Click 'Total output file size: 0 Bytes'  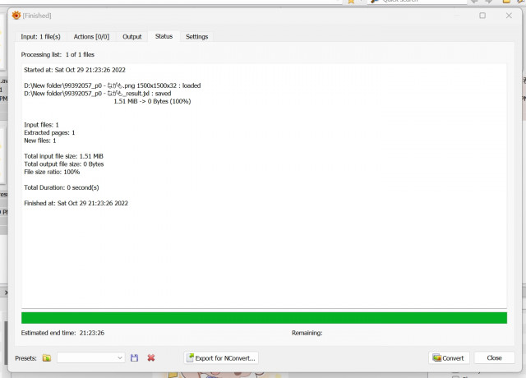coord(64,164)
